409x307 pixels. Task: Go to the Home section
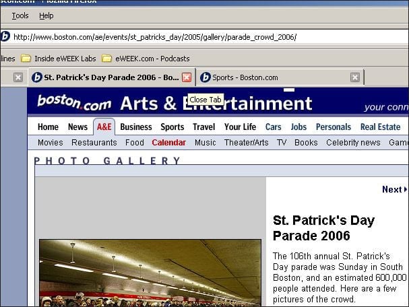[48, 127]
